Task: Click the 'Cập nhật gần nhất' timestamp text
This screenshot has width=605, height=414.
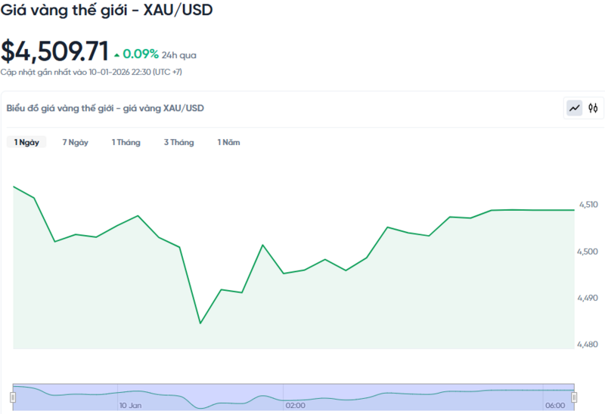Action: tap(91, 72)
